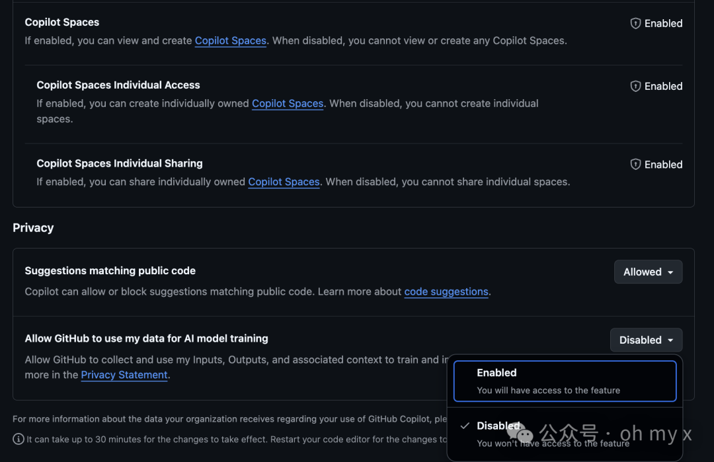Select Enabled in the open dropdown menu
The width and height of the screenshot is (714, 462).
click(x=564, y=380)
